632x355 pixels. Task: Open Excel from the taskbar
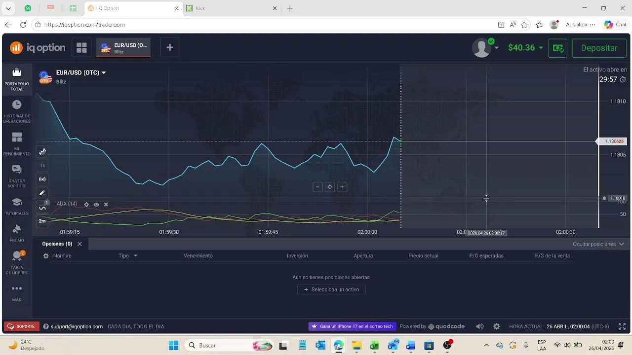click(374, 345)
